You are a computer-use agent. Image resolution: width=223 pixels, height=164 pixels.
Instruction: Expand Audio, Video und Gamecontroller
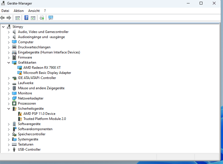coord(9,32)
